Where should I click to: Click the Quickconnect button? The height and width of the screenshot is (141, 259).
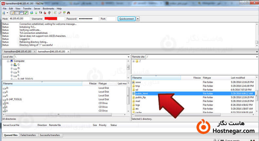[x=127, y=19]
